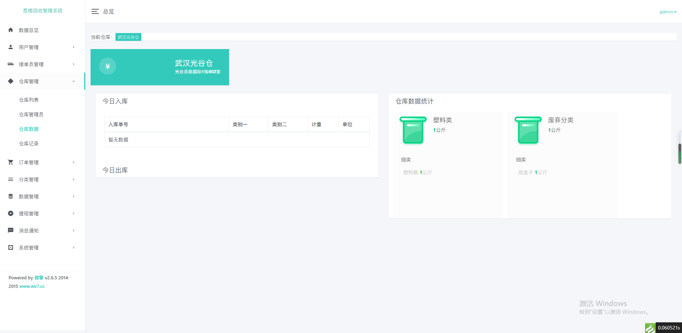Click the 废弃分类 green bin icon
The image size is (682, 333).
click(x=528, y=130)
